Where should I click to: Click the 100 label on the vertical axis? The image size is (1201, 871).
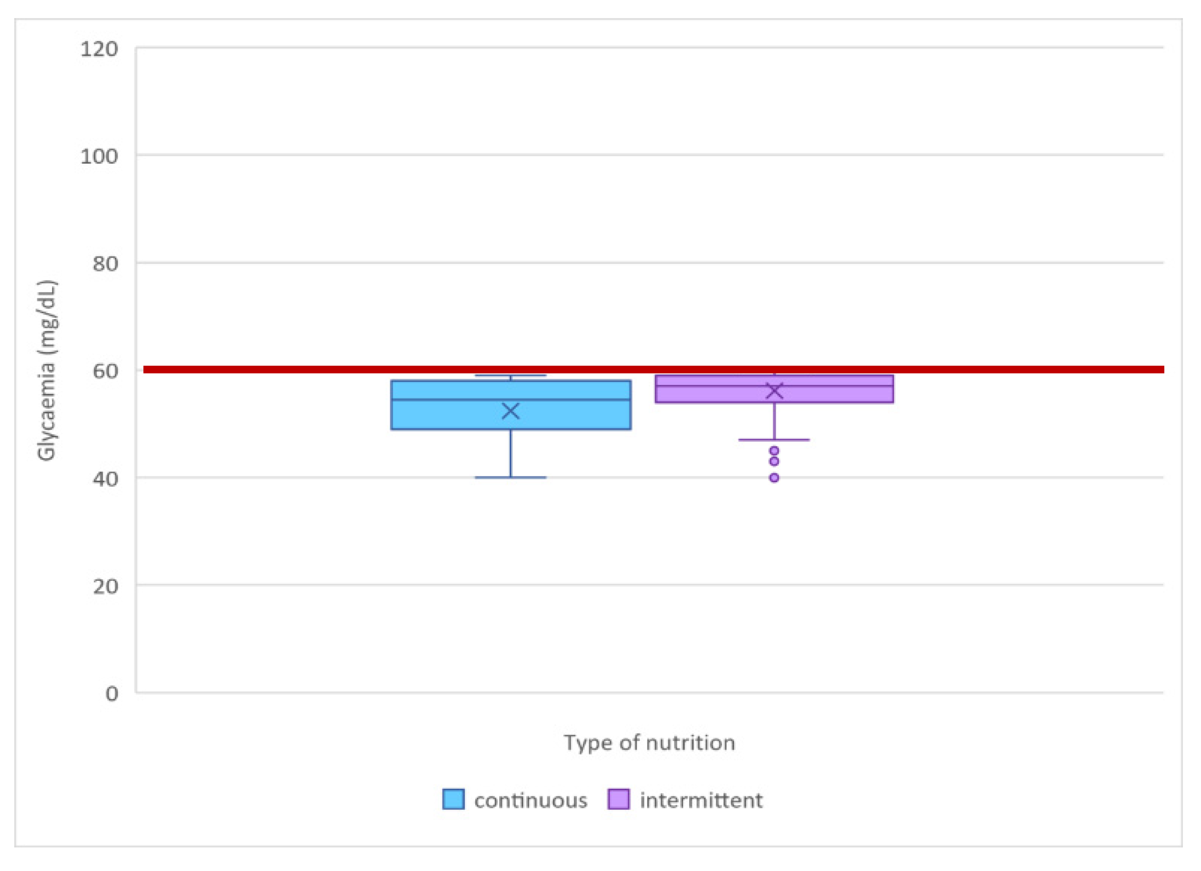pyautogui.click(x=99, y=157)
